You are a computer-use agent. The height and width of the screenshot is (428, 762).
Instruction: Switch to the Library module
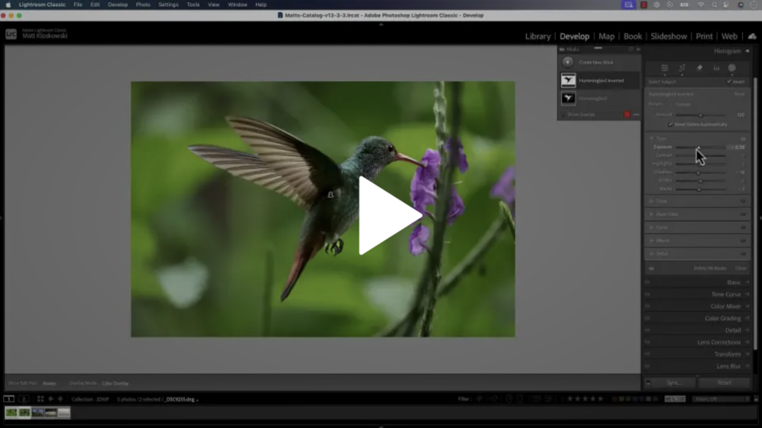coord(537,36)
